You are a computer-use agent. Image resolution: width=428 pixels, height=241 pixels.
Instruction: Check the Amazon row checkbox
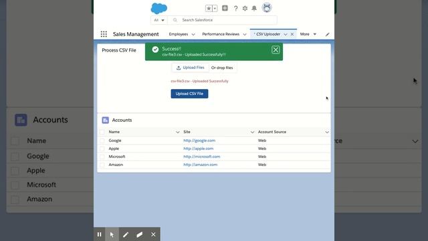tap(102, 165)
